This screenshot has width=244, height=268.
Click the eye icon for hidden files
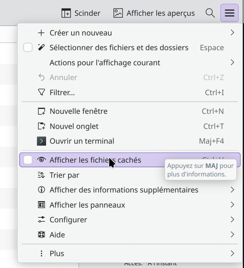41,160
